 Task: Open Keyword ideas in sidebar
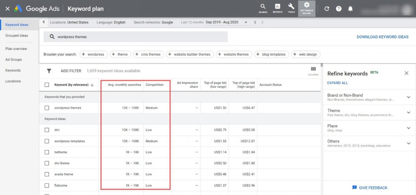coord(17,25)
